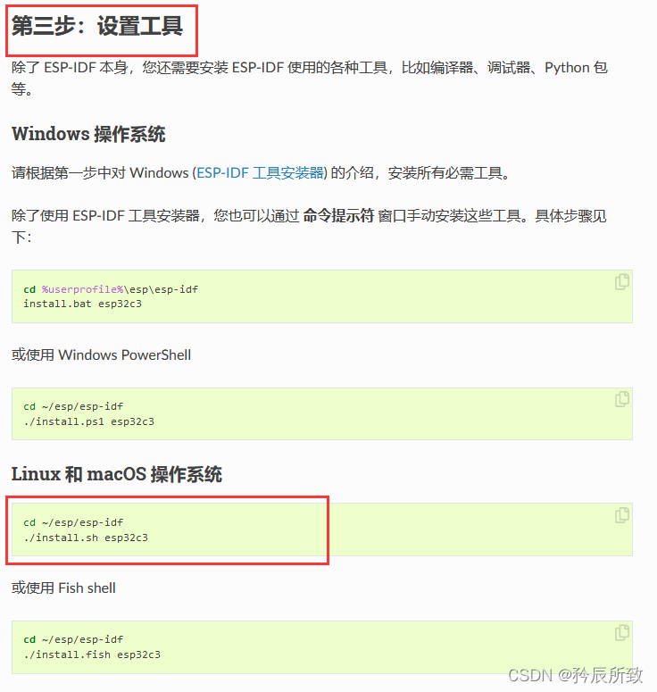Click the 除了 ESP-IDF 本身 intro paragraph
657x692 pixels.
point(309,79)
